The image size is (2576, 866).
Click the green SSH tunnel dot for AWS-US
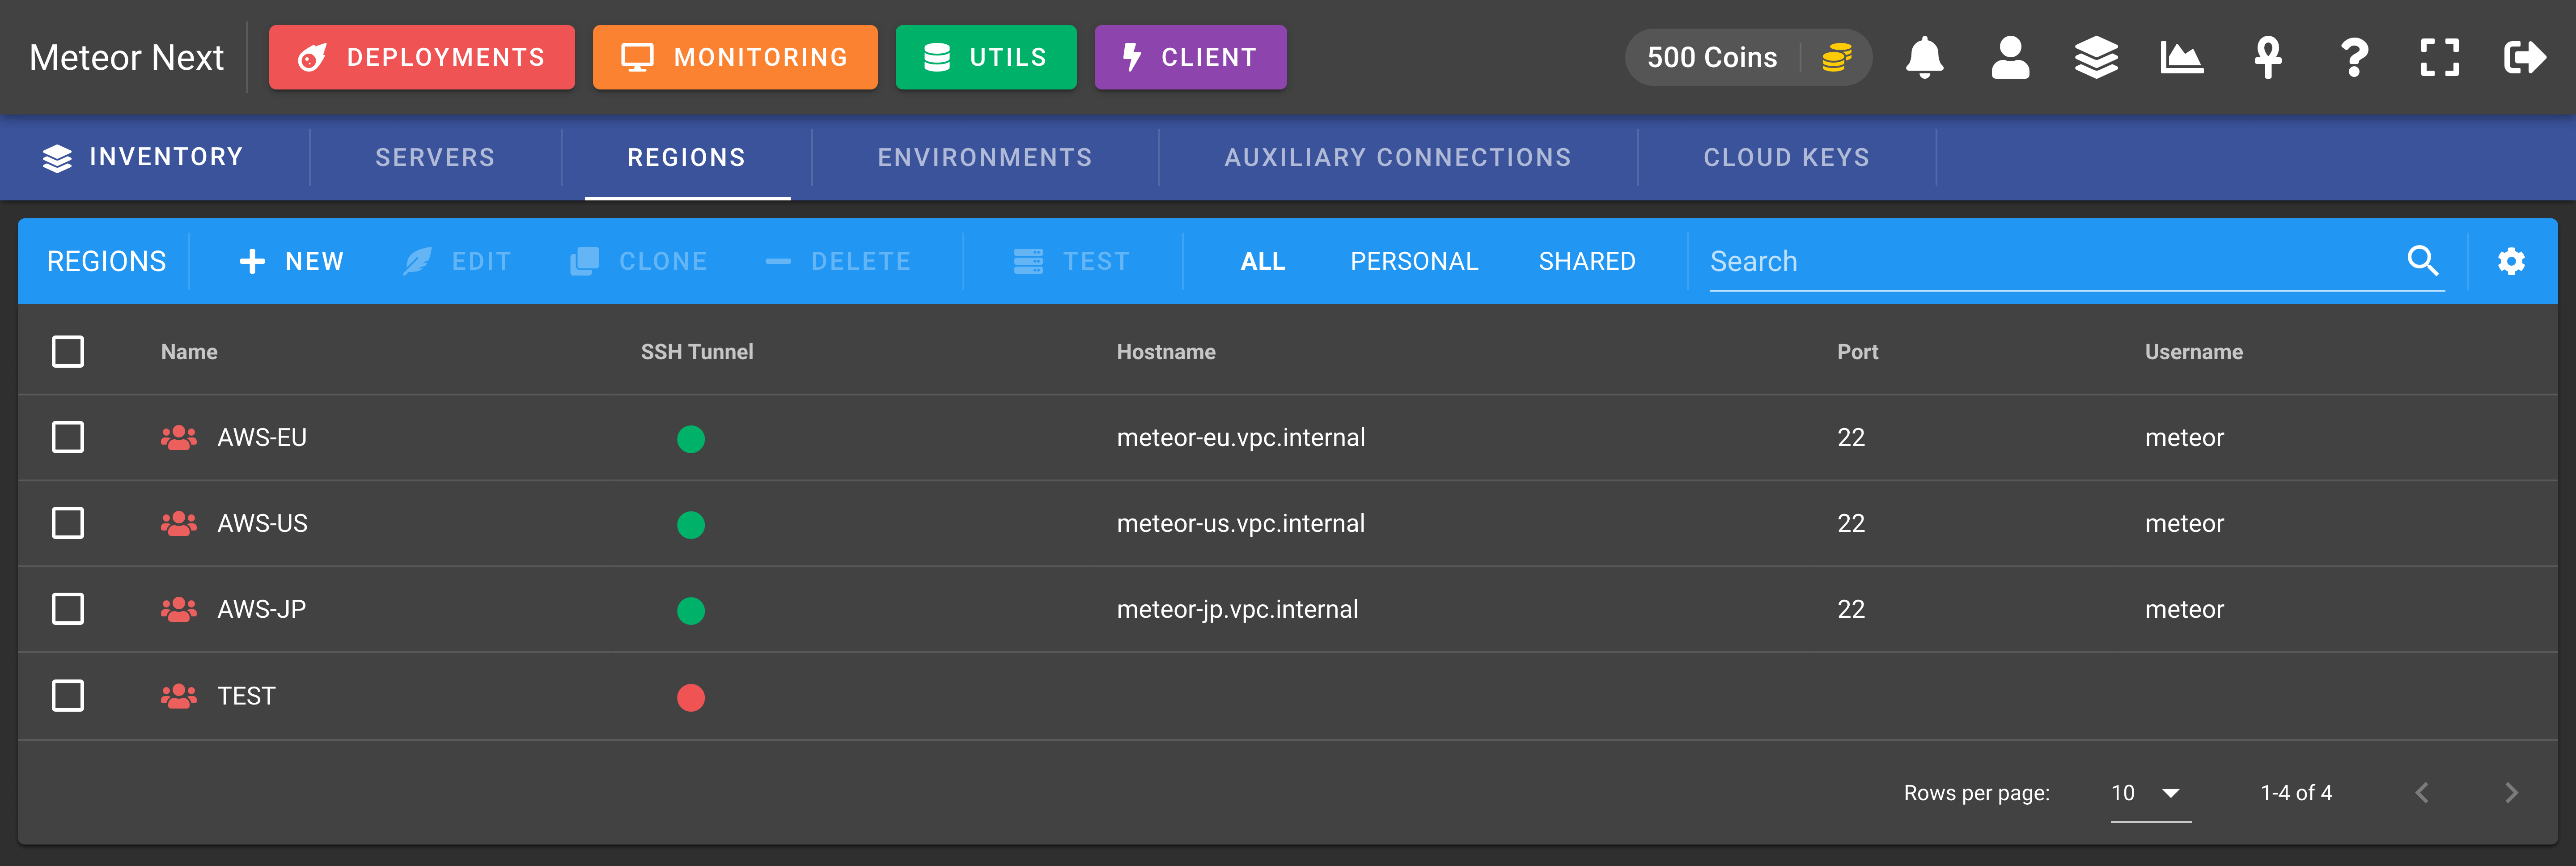691,525
